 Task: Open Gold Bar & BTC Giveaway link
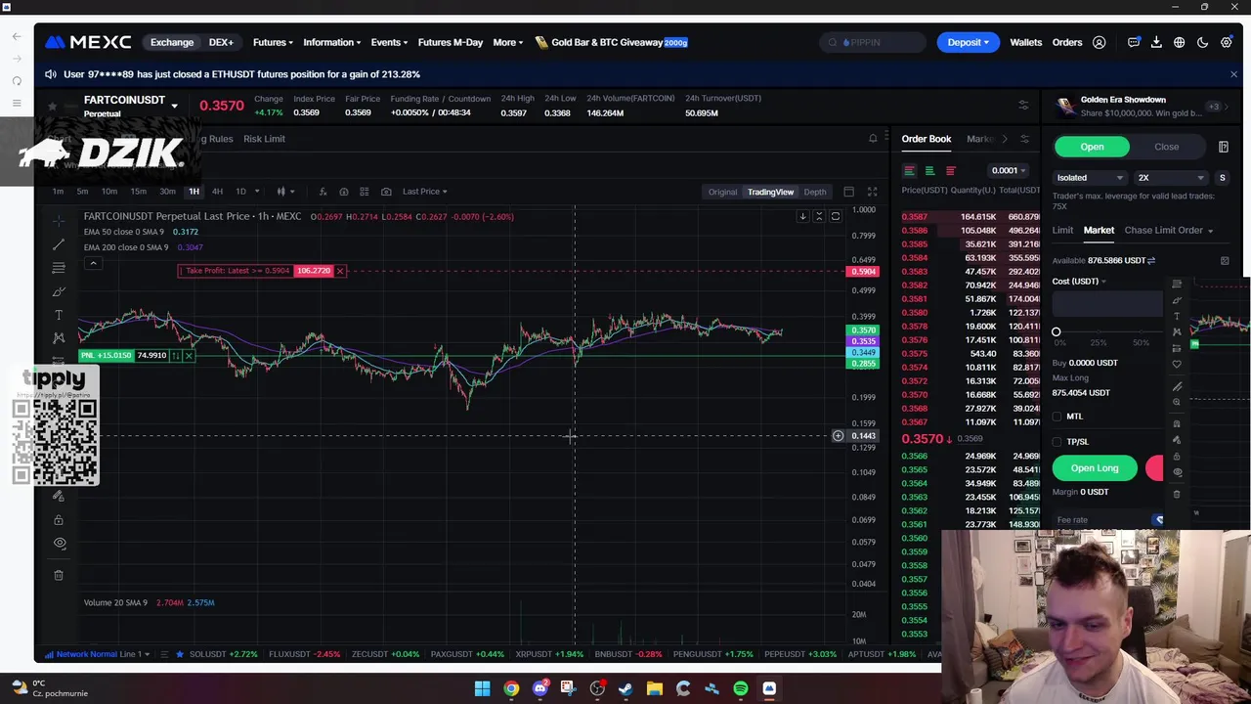point(612,42)
